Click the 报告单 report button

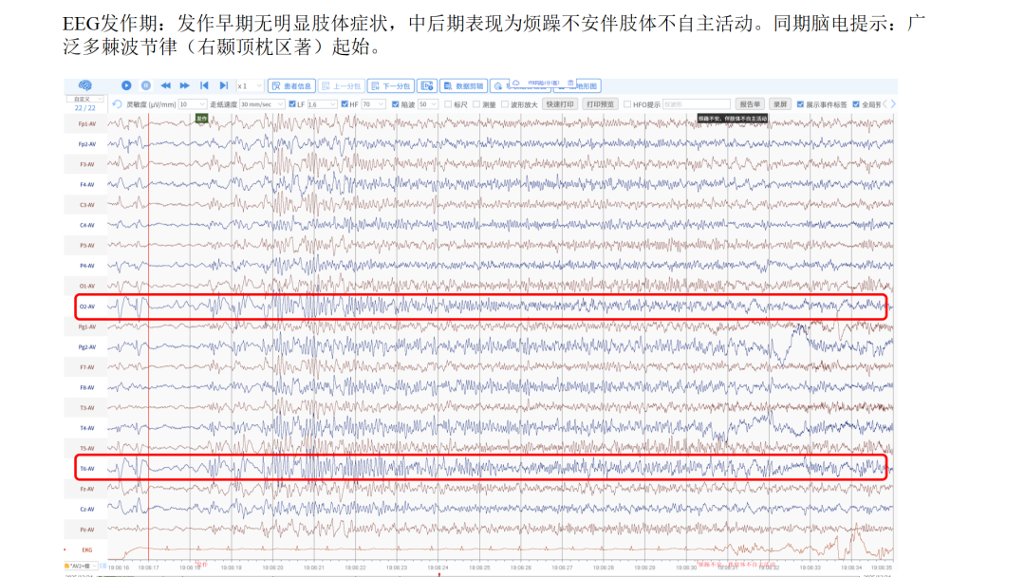pyautogui.click(x=750, y=104)
